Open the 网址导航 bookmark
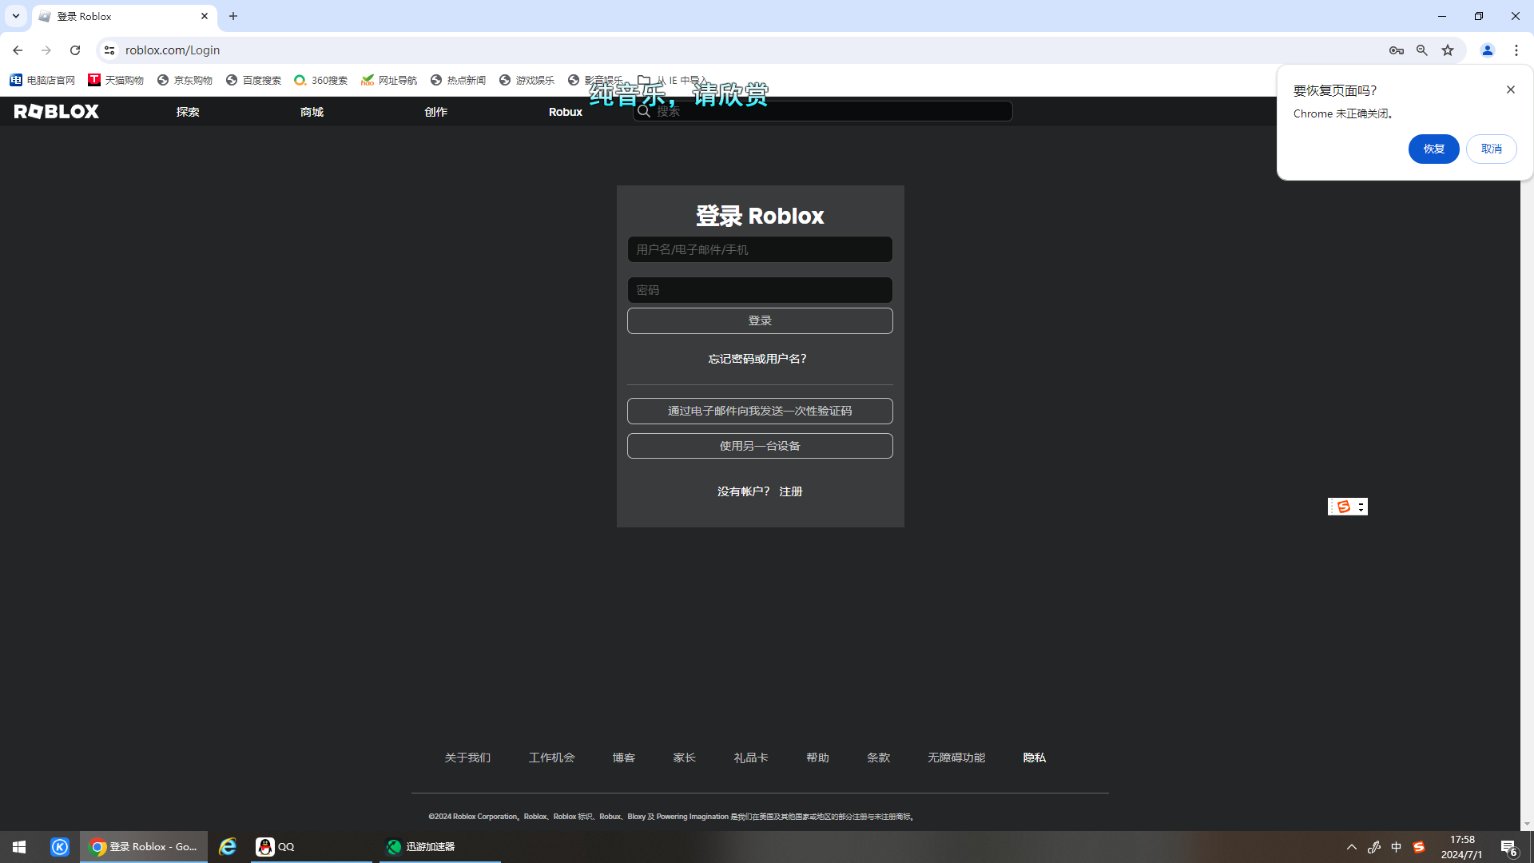The height and width of the screenshot is (863, 1534). (x=389, y=80)
